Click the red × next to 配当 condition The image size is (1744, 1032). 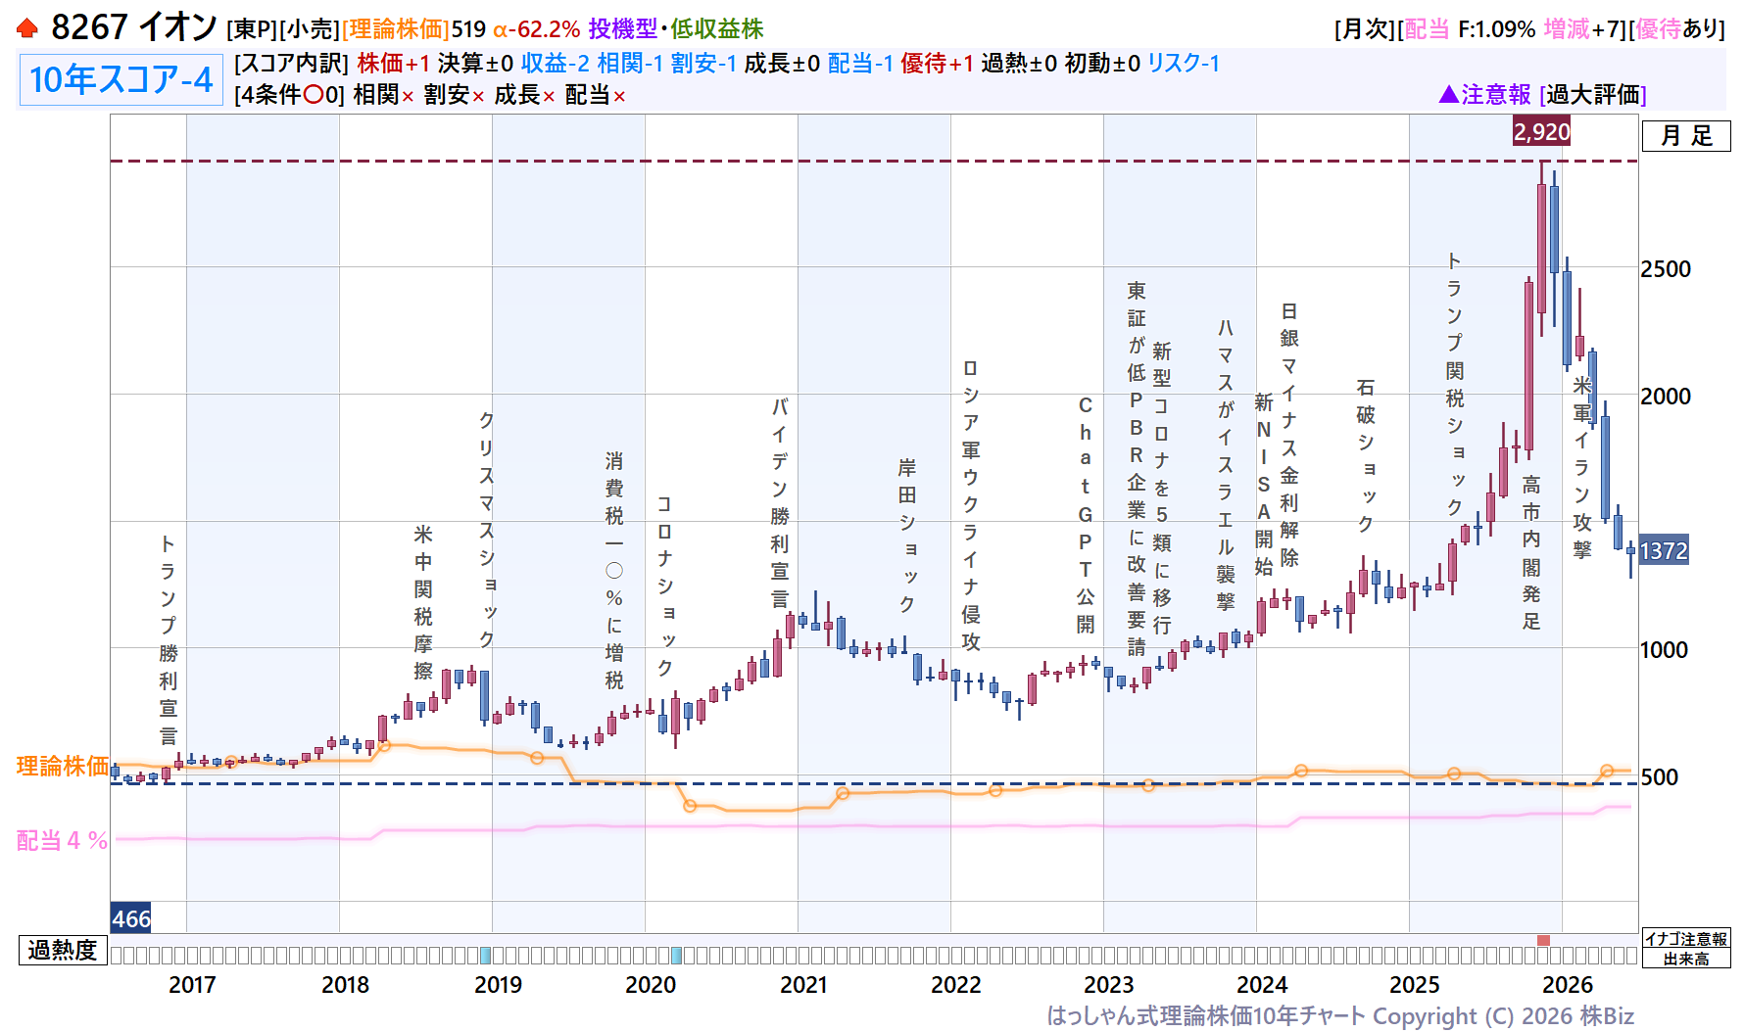point(619,96)
